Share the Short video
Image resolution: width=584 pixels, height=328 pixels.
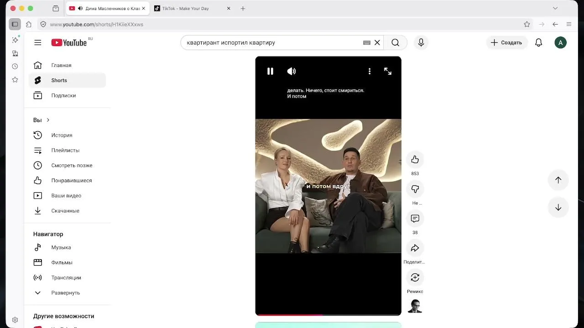pyautogui.click(x=415, y=248)
